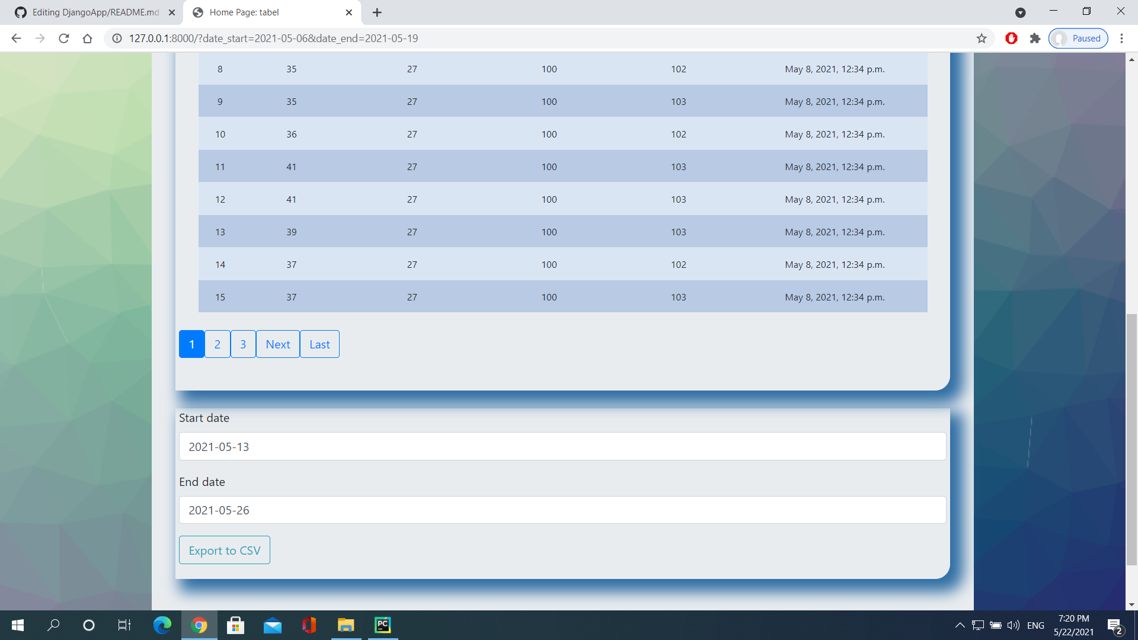
Task: Bookmark this page with star icon
Action: (x=982, y=39)
